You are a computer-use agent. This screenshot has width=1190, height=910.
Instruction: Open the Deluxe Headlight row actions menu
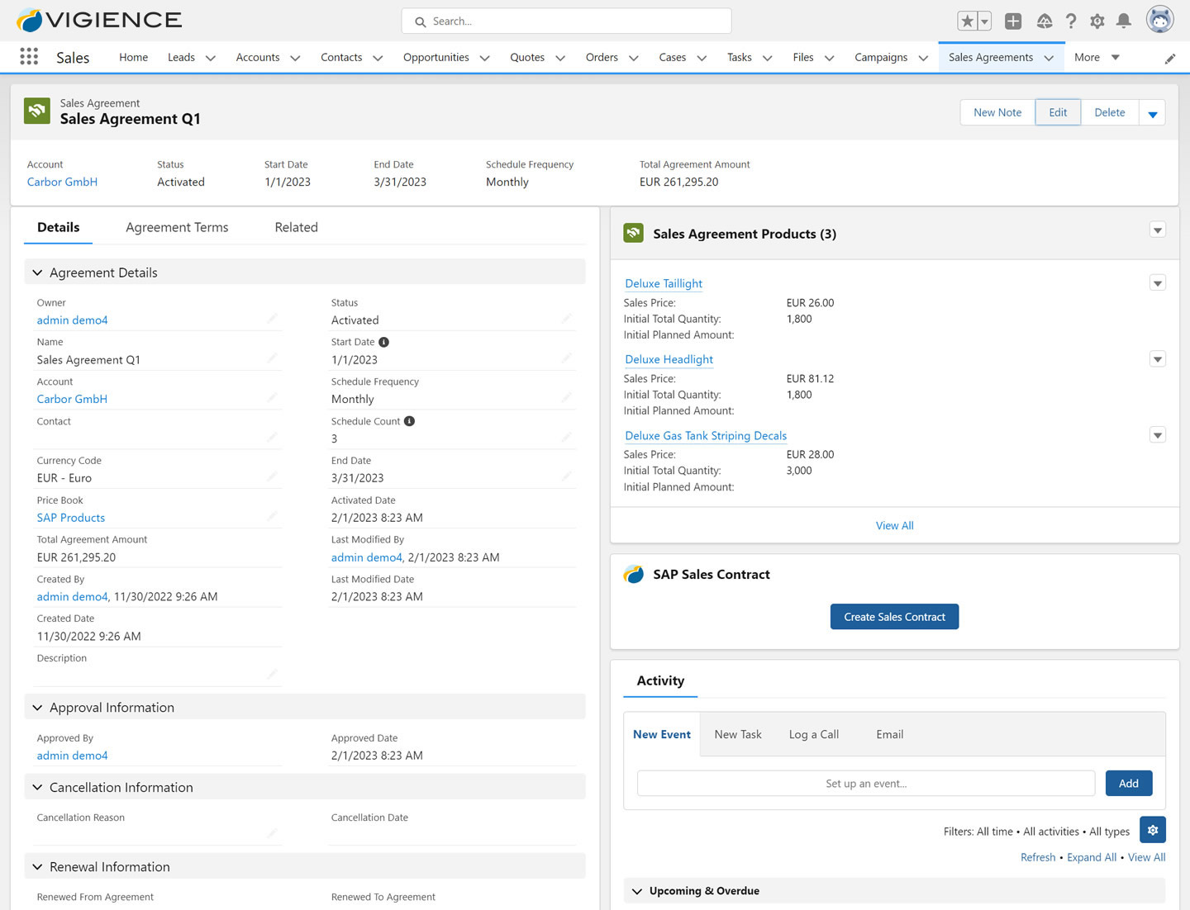coord(1158,359)
